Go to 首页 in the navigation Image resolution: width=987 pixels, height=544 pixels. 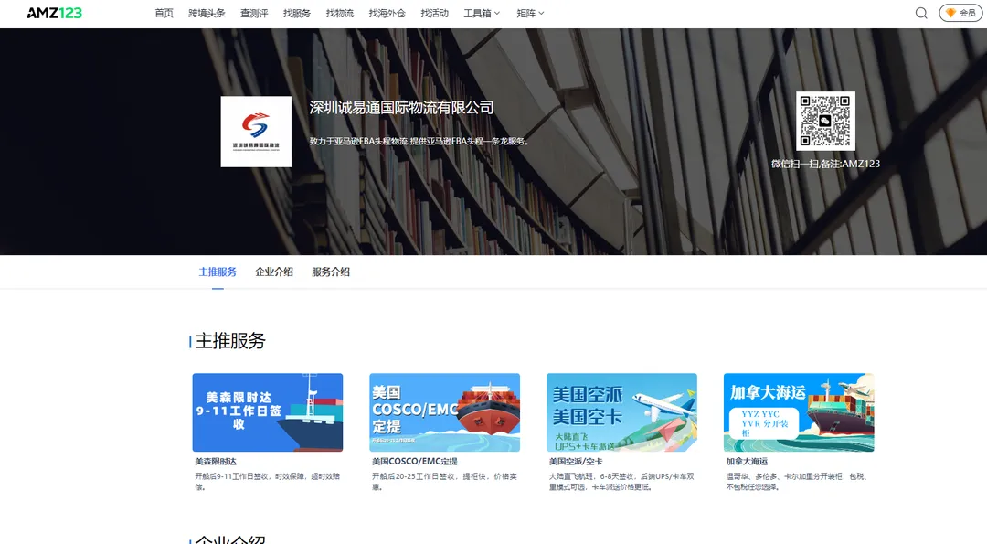[164, 13]
